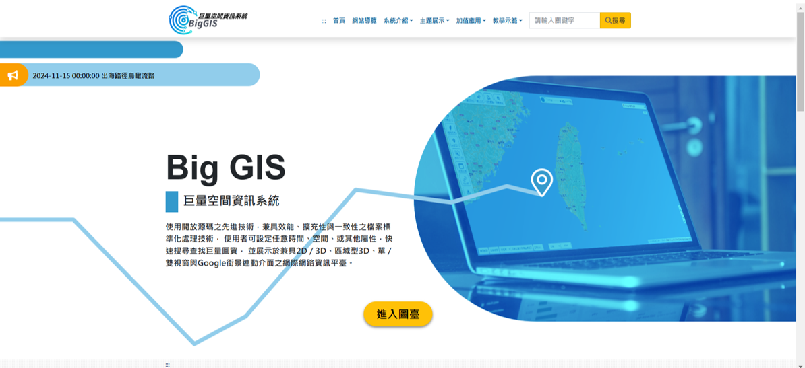805x368 pixels.
Task: Click the yellow 搜尋 button
Action: [615, 20]
